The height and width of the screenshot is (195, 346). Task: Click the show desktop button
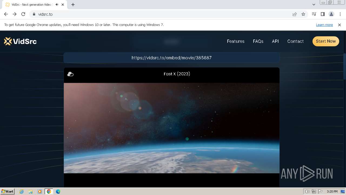tap(343, 191)
